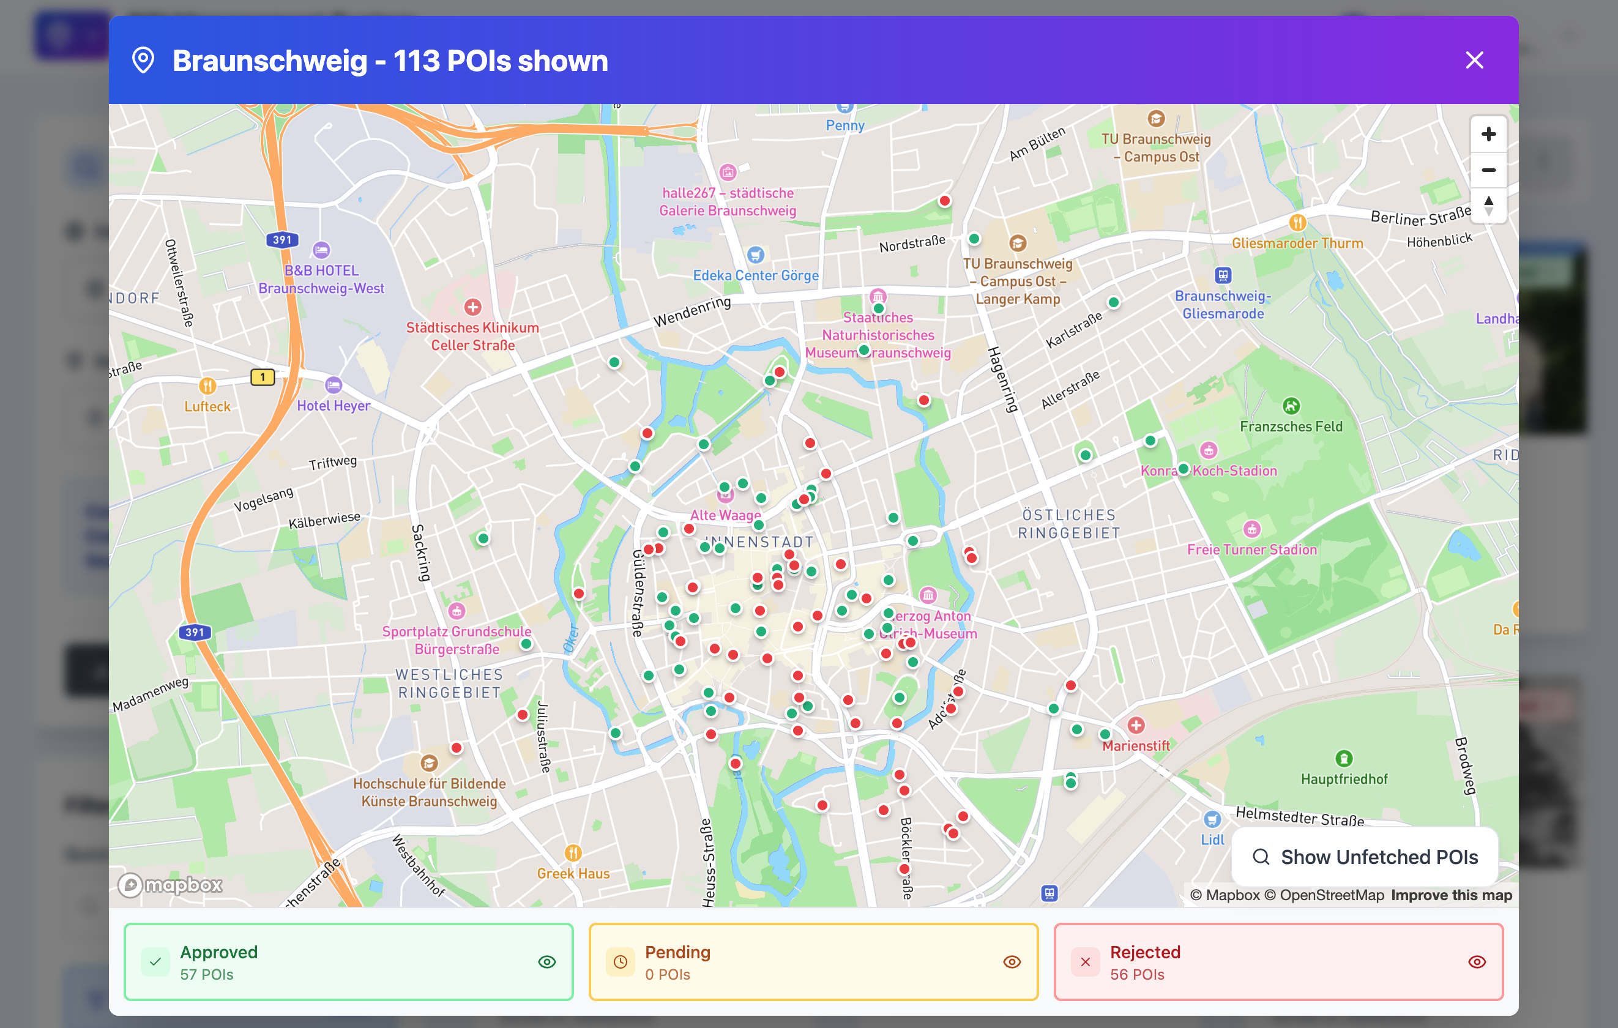Click the green POI marker on Nordstraße
Screen dimensions: 1618x1028
(x=974, y=239)
